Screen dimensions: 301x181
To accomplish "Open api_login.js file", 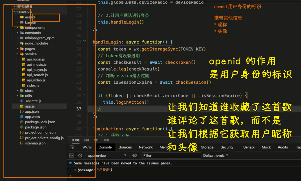I will coord(36,59).
